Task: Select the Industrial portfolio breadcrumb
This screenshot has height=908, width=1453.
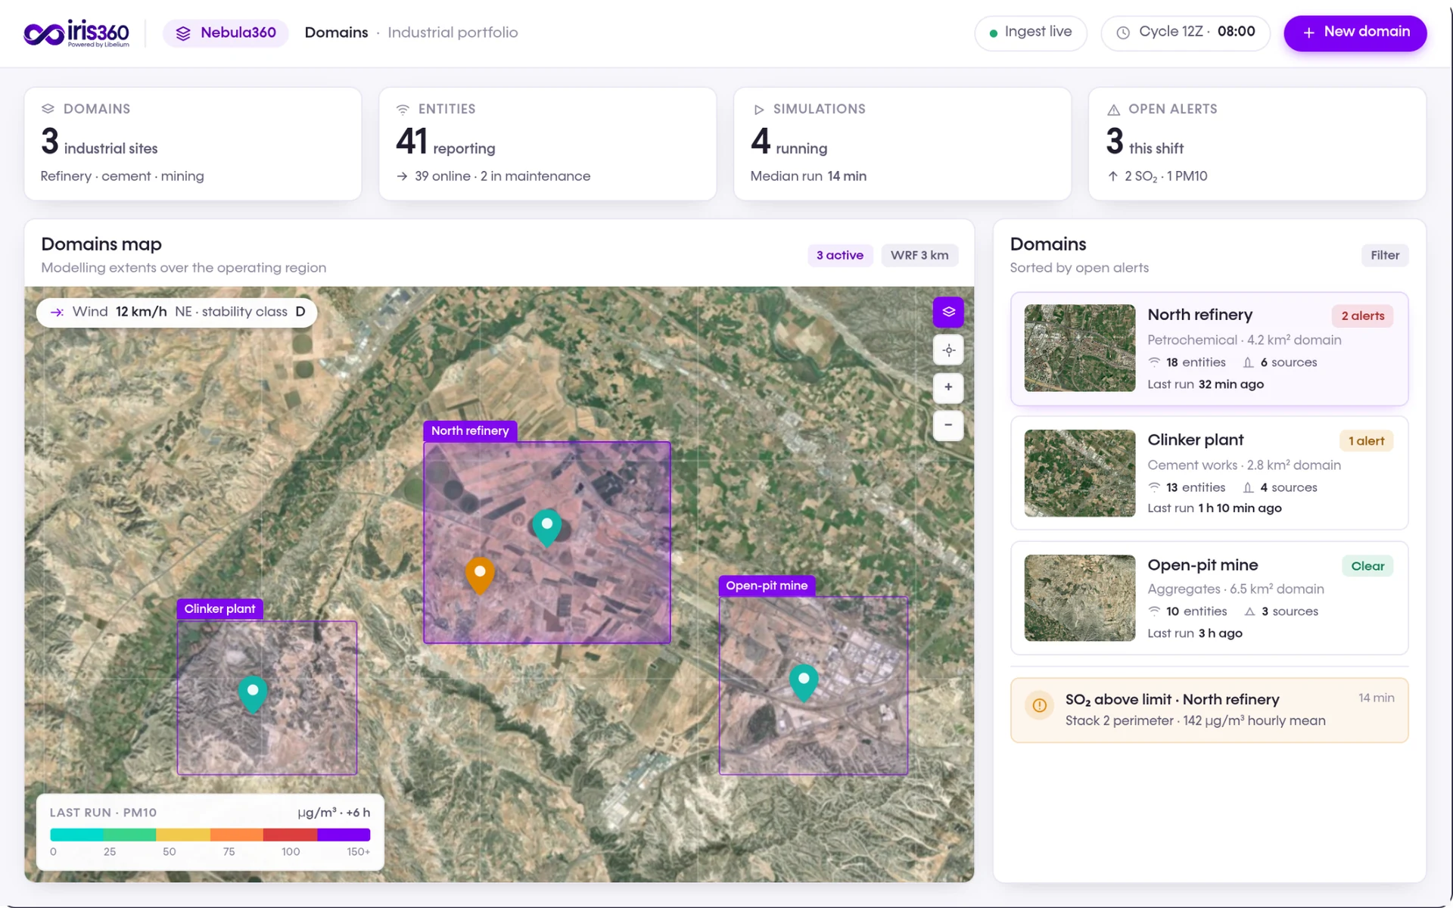Action: coord(453,33)
